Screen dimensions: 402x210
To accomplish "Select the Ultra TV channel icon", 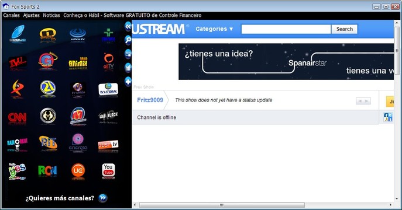I will point(78,35).
